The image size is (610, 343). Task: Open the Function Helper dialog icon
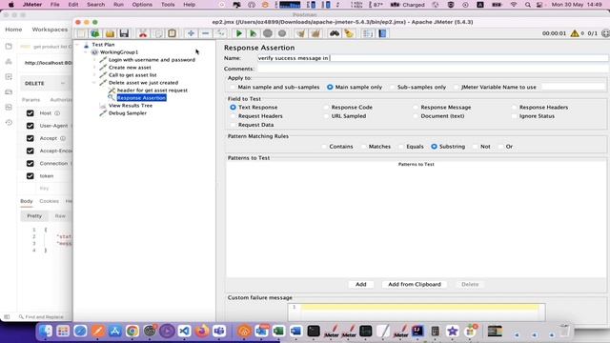(367, 33)
